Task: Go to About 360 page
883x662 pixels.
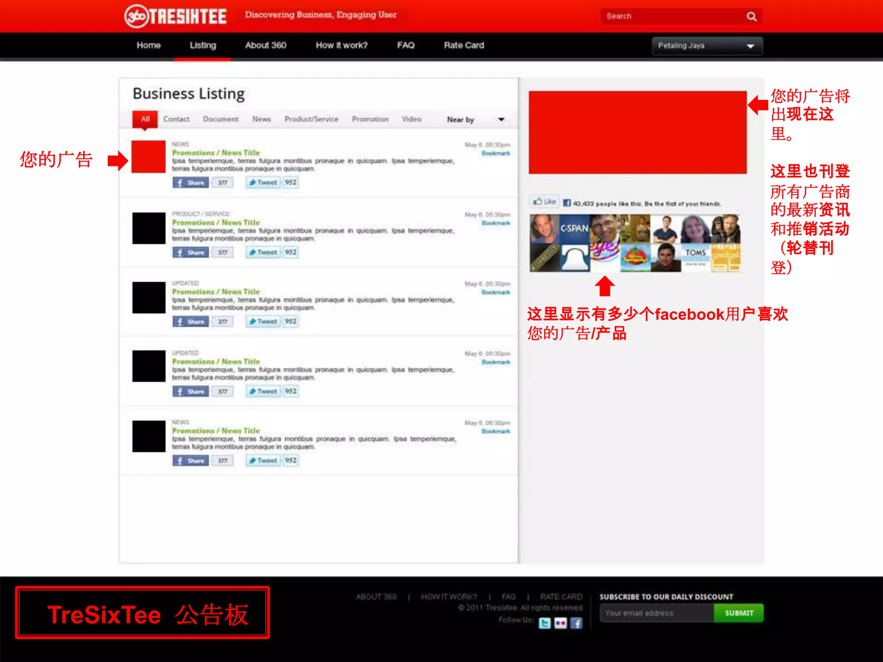Action: click(266, 45)
